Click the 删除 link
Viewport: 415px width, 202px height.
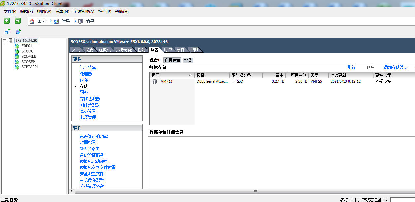[x=370, y=67]
